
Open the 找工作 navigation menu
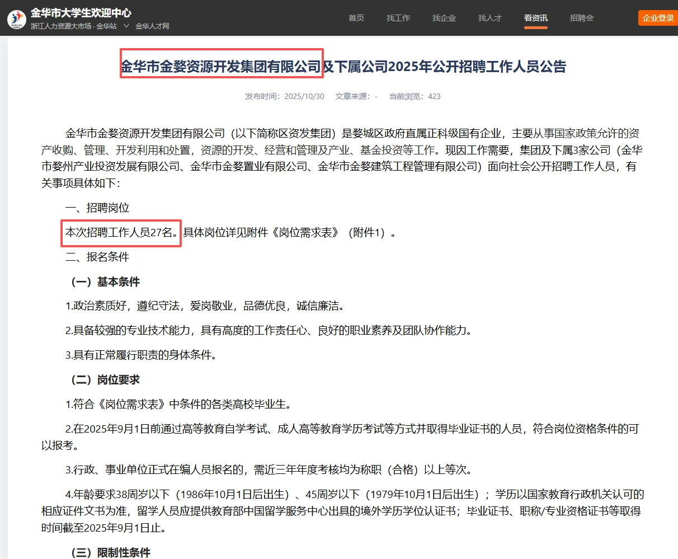(398, 17)
